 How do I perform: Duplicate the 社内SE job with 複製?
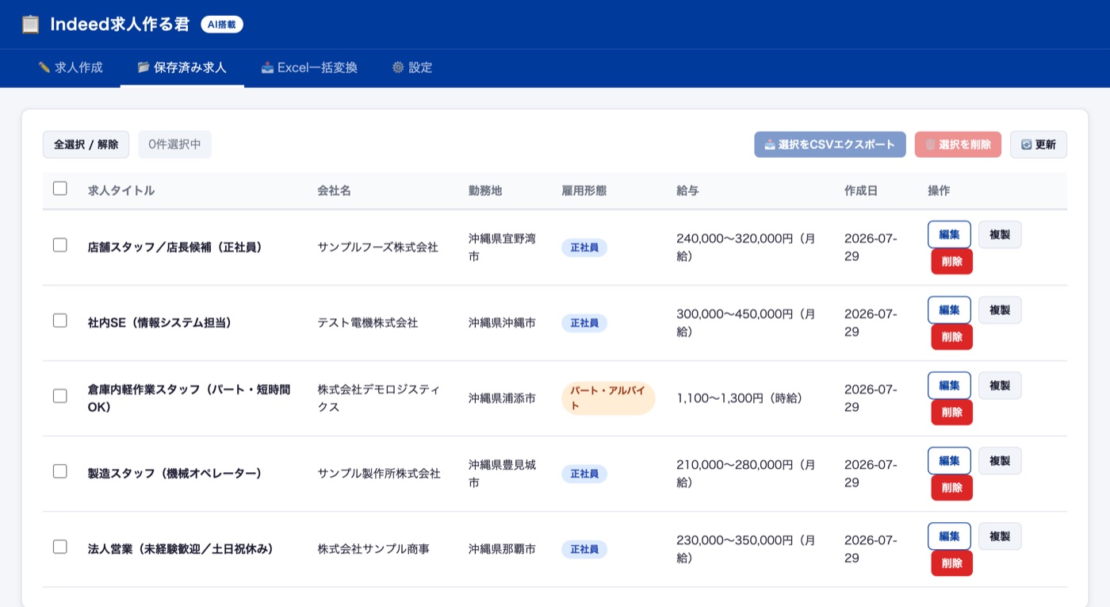(x=1000, y=310)
